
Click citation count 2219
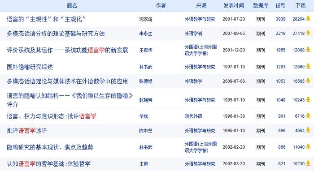point(280,34)
